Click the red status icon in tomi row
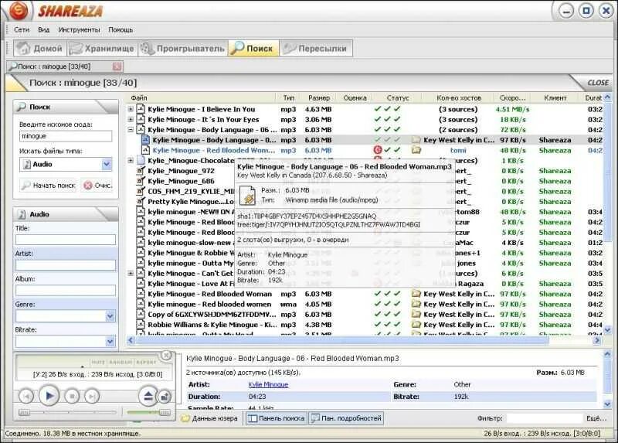 click(378, 150)
